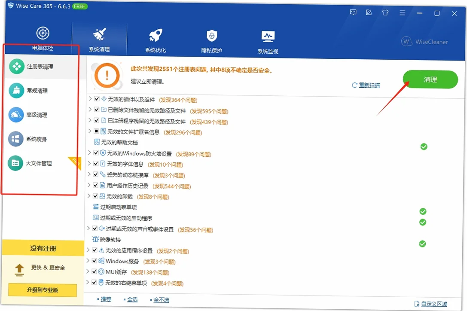Switch to 电脑体检 tab label
This screenshot has height=311, width=467.
43,48
